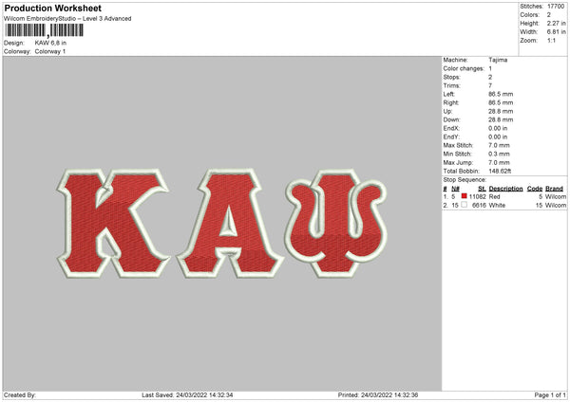Click the Colors value 2
Viewport: 570px width, 402px height.
click(549, 15)
